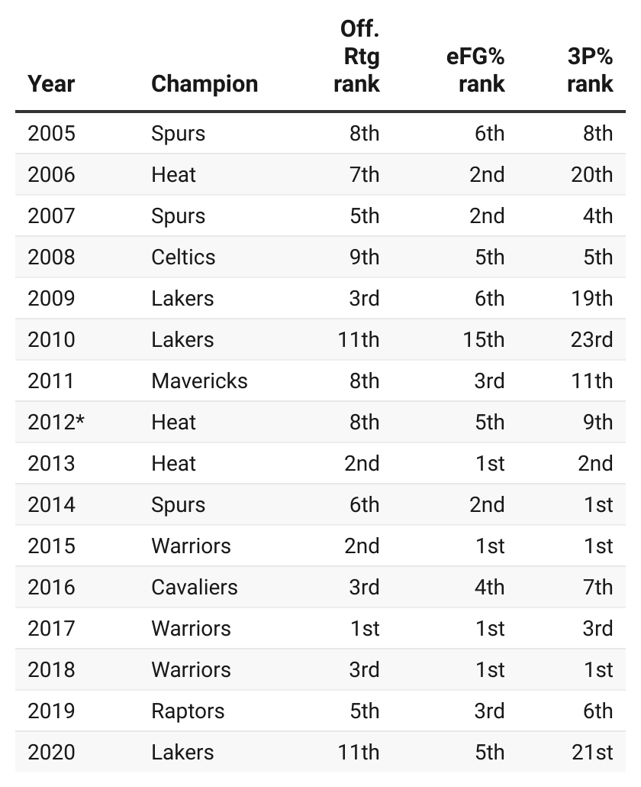
Task: Select the 19th 3P% rank cell
Action: (592, 298)
